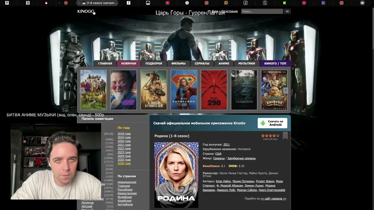Viewport: 374px width, 210px height.
Task: Switch to the green K icon tab
Action: coord(284,3)
